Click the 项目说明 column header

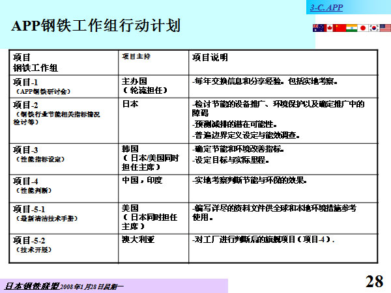pyautogui.click(x=210, y=57)
